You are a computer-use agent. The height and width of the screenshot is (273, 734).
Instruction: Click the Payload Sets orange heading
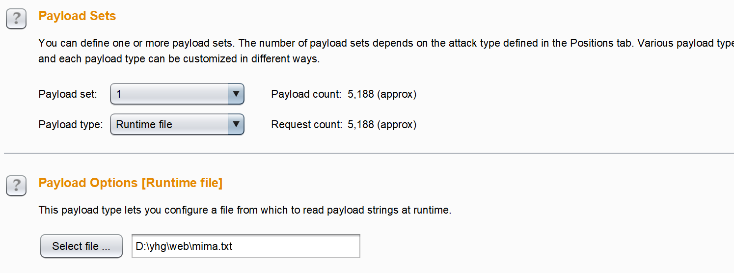pos(77,16)
